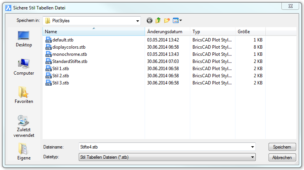
Task: Go up one folder level
Action: 158,21
